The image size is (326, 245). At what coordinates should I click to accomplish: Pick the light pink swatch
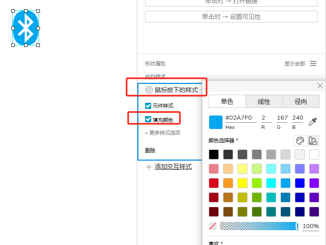(214, 169)
